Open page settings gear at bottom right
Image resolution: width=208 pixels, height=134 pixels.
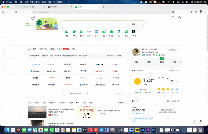tap(201, 121)
